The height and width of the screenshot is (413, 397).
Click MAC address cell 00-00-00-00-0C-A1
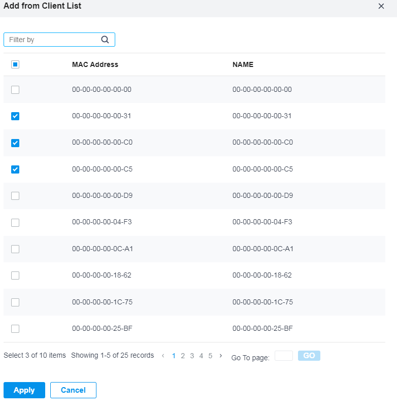(x=103, y=249)
